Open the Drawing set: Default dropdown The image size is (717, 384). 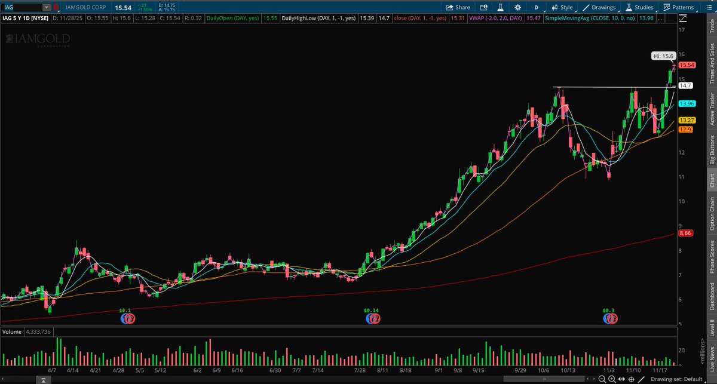pos(679,379)
